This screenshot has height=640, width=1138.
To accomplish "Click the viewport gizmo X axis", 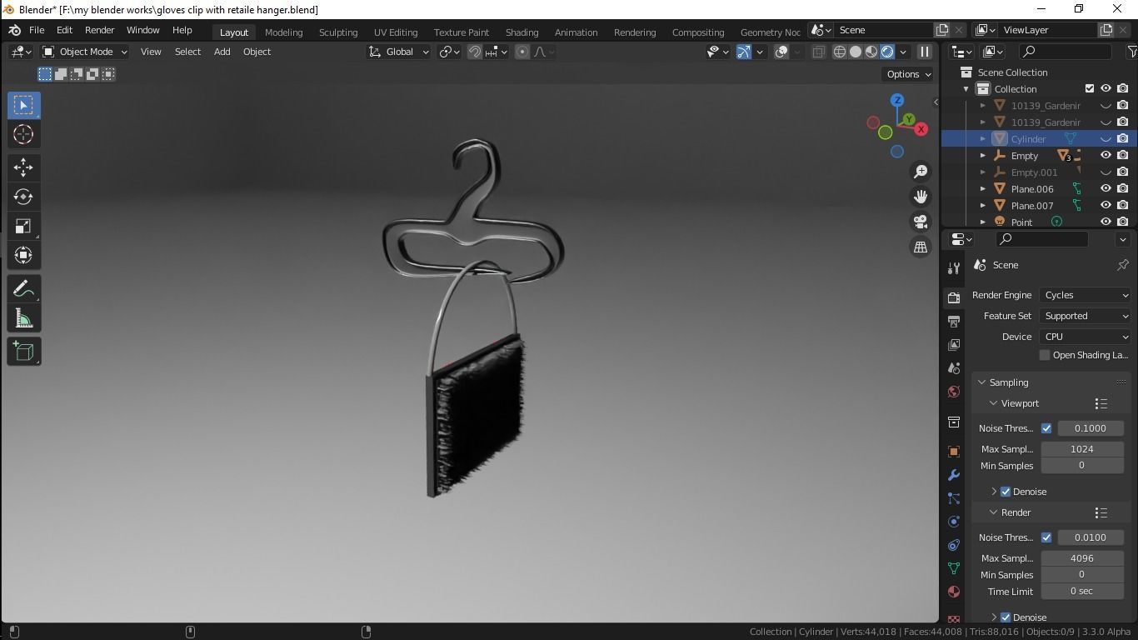I will coord(921,129).
